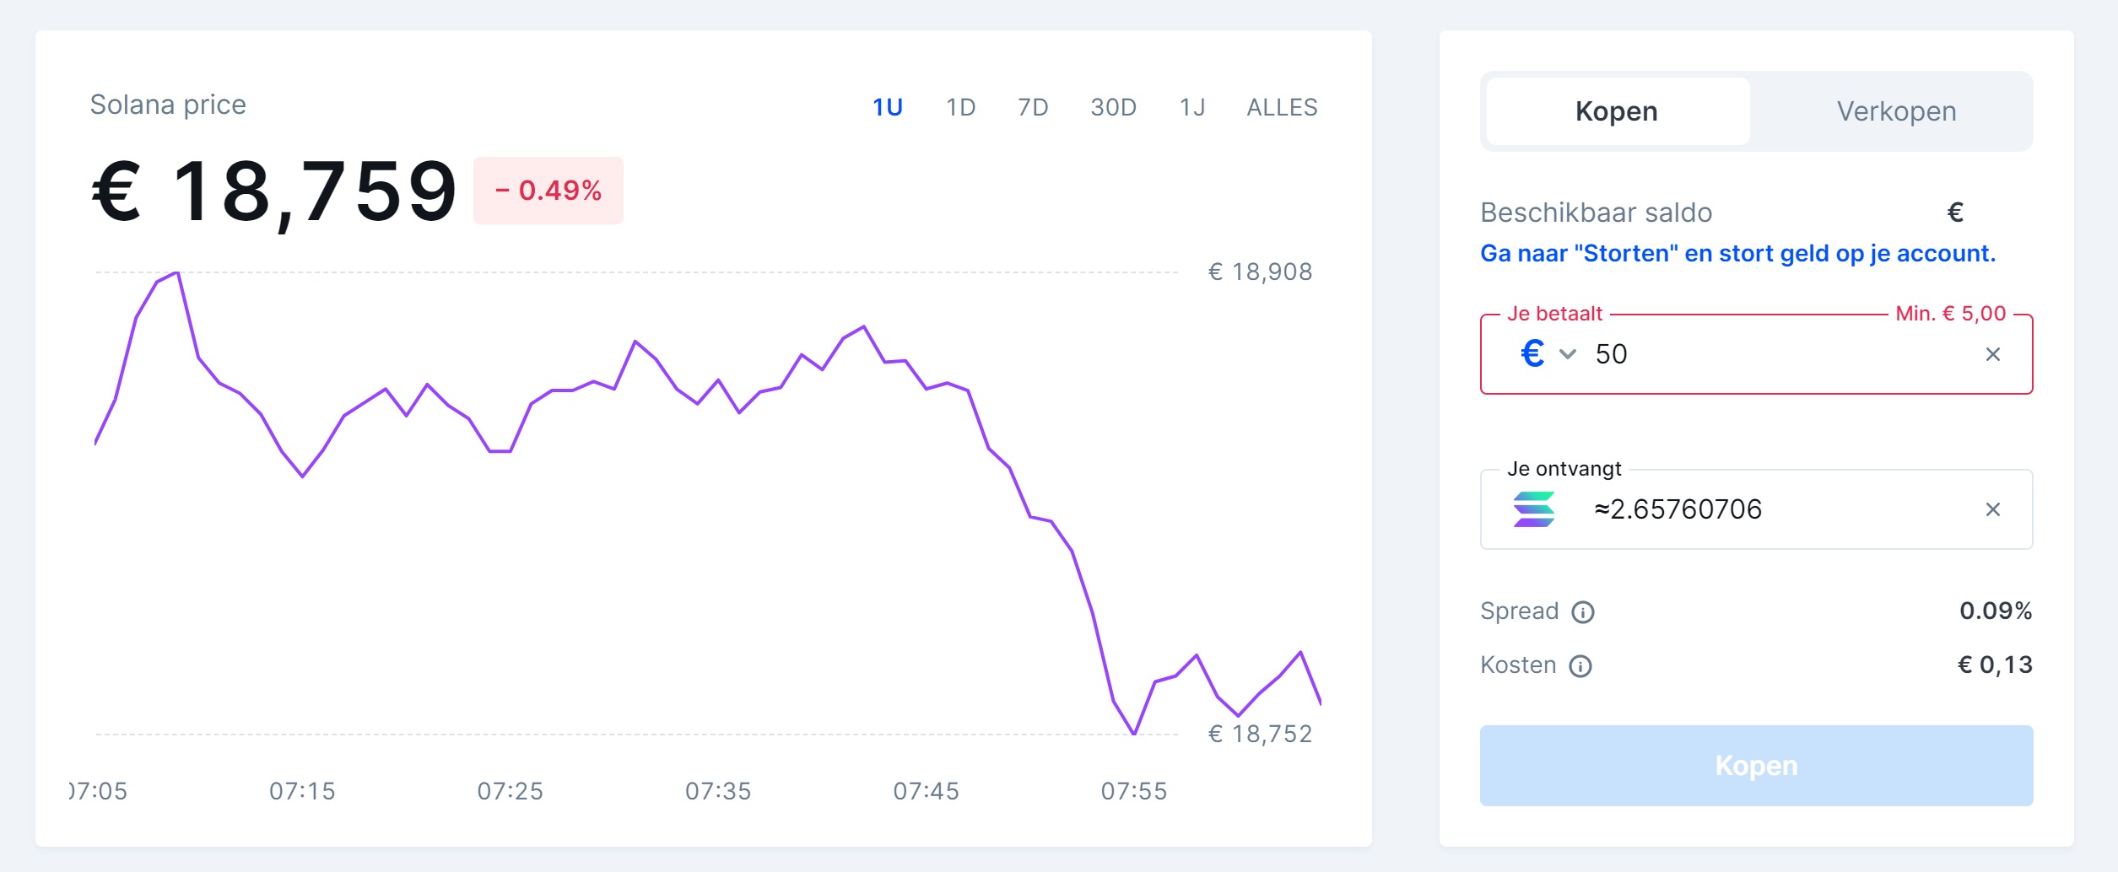
Task: Click the Kosten info icon
Action: pos(1580,666)
